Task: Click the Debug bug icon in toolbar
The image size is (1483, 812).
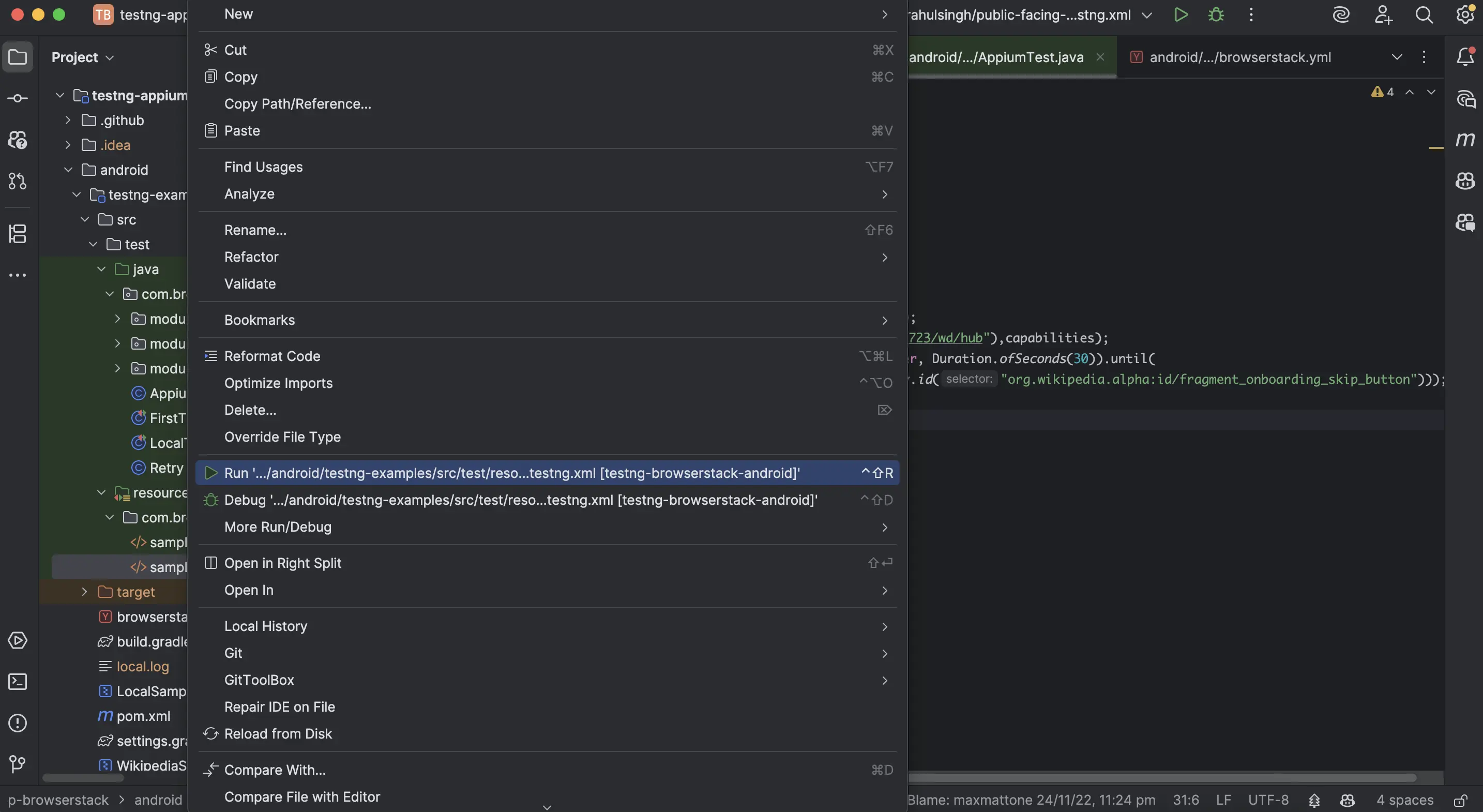Action: [x=1216, y=15]
